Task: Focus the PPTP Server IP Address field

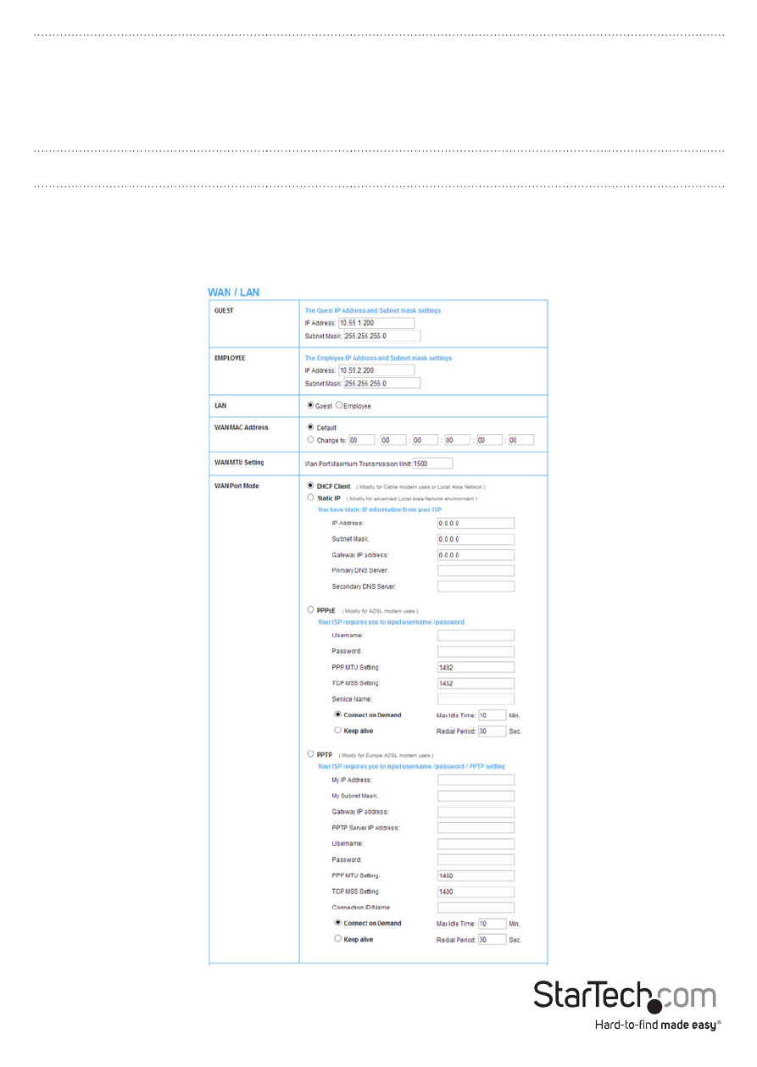Action: pos(476,828)
